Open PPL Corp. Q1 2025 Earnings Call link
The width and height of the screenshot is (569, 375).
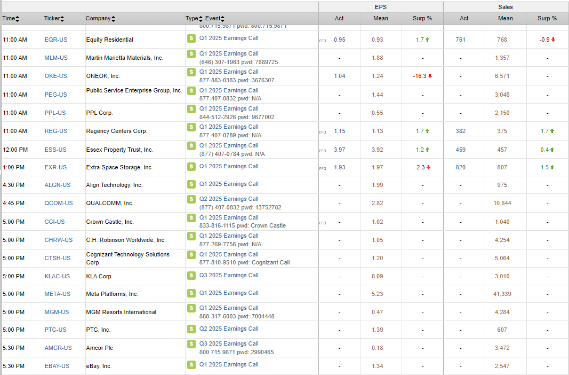pos(229,108)
